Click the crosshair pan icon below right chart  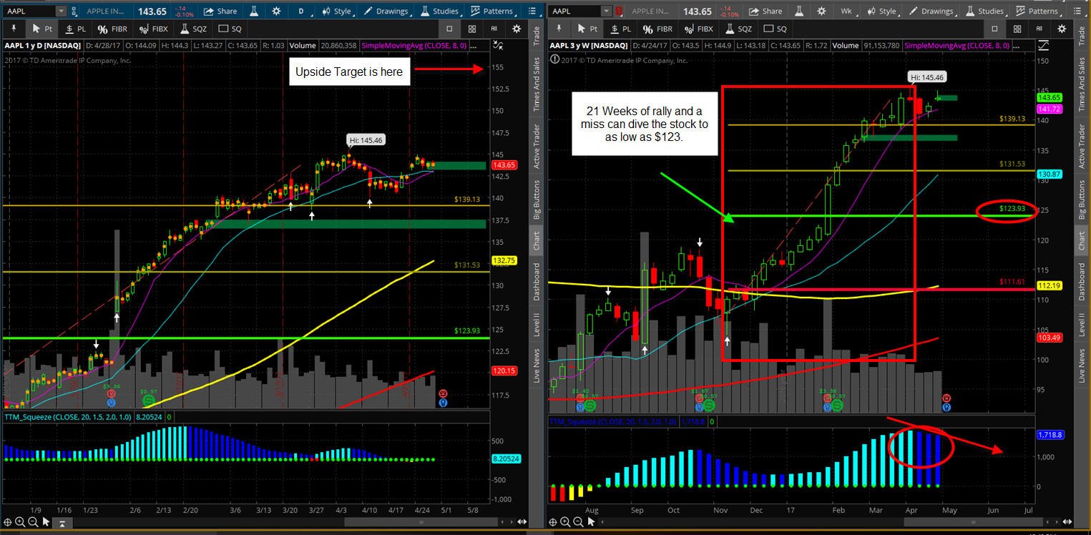pos(552,523)
